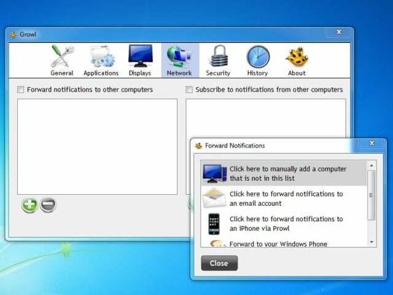Click the green plus add button

pyautogui.click(x=29, y=205)
